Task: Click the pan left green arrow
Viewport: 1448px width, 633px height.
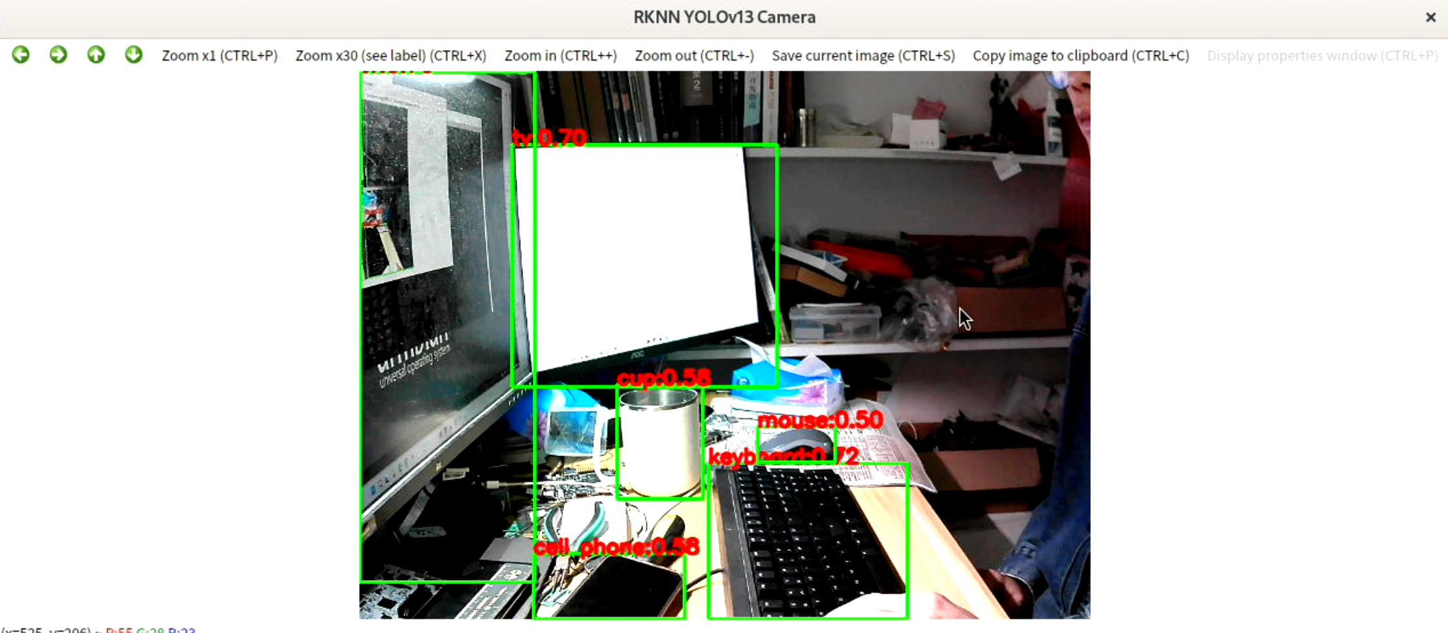Action: coord(21,55)
